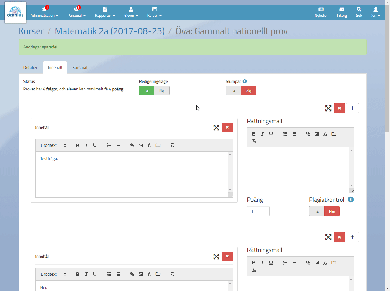The height and width of the screenshot is (291, 390).
Task: Set Redigeringsläge to Nej
Action: [x=162, y=90]
